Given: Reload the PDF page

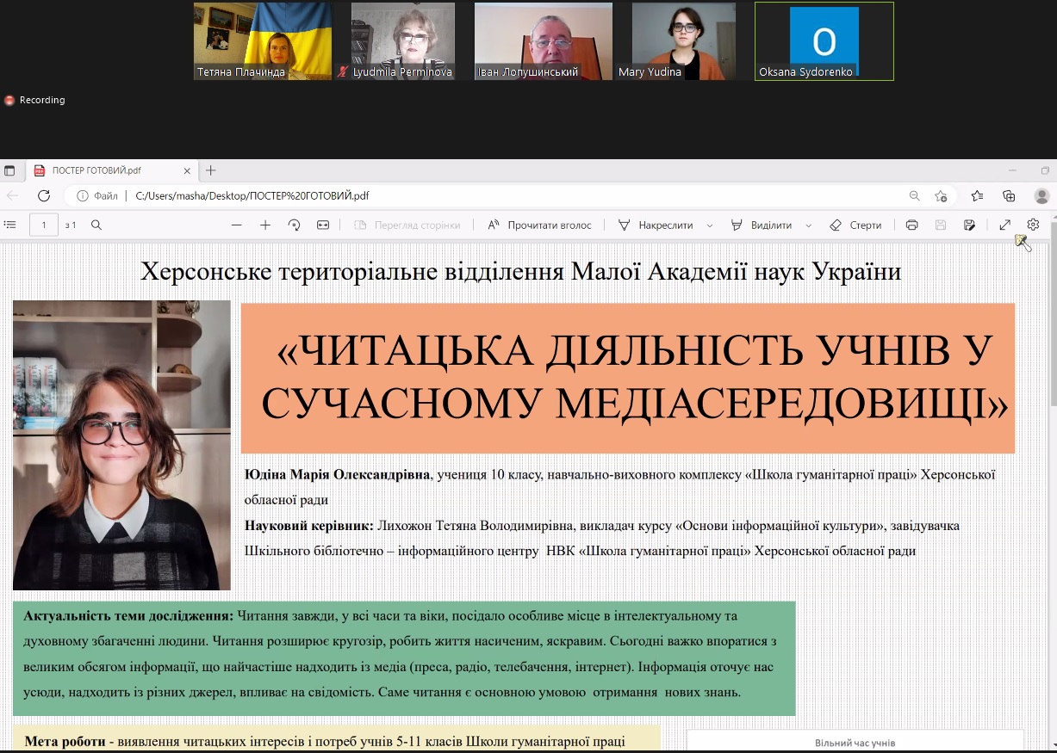Looking at the screenshot, I should point(44,196).
